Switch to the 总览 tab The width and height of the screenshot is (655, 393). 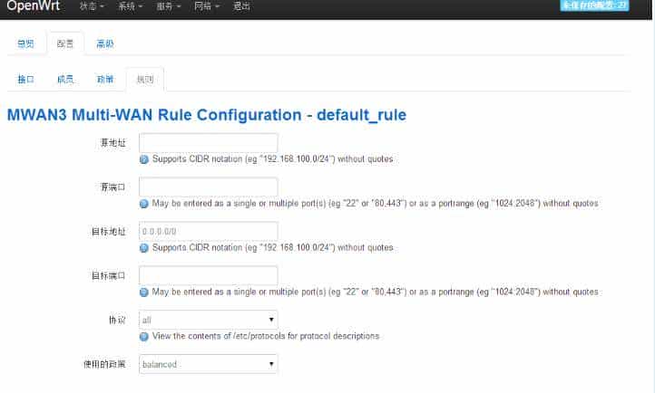pyautogui.click(x=25, y=43)
